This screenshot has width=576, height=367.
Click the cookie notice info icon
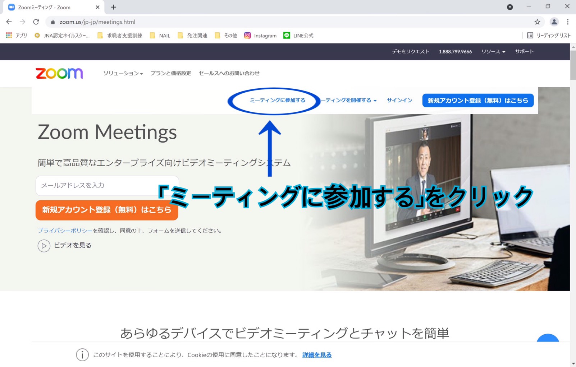(82, 355)
